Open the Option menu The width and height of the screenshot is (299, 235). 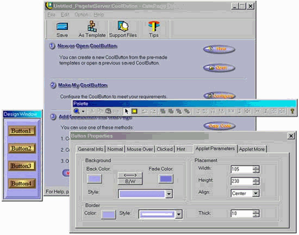pyautogui.click(x=82, y=15)
